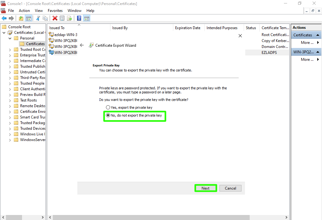This screenshot has height=220, width=322.
Task: Toggle Show/Hide Console Tree toolbar icon
Action: 29,18
